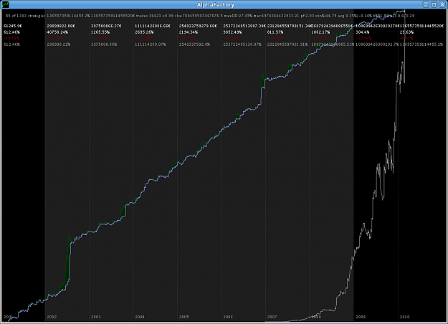Maximize the AlphaFactory window
Image resolution: width=448 pixels, height=324 pixels.
pyautogui.click(x=434, y=4)
